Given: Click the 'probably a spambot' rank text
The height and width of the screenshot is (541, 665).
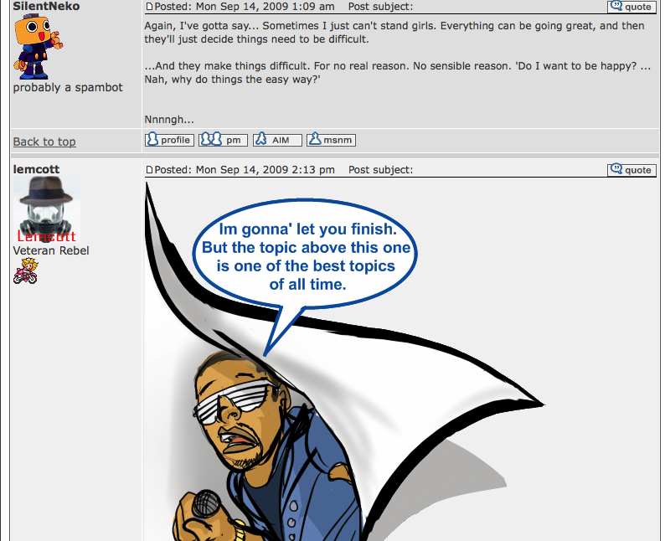Looking at the screenshot, I should point(68,87).
